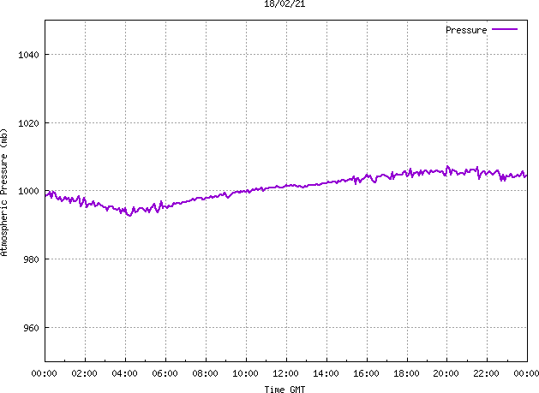Click the 1020 y-axis label
The width and height of the screenshot is (539, 393).
pyautogui.click(x=28, y=123)
